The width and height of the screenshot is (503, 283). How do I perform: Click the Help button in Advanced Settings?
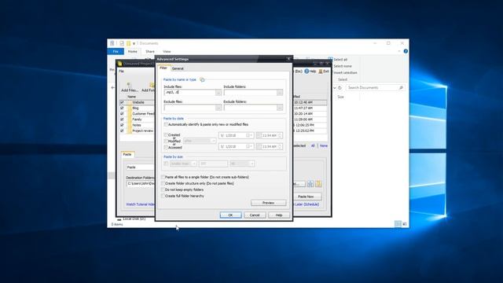pyautogui.click(x=279, y=215)
